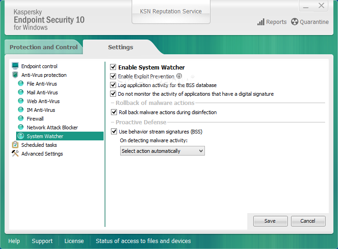The image size is (338, 249).
Task: Click the Scheduled tasks clipboard icon
Action: pyautogui.click(x=15, y=145)
